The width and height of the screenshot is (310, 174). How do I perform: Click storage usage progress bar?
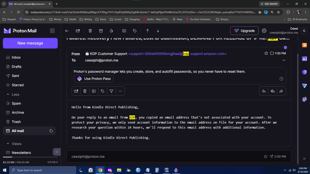point(30,157)
